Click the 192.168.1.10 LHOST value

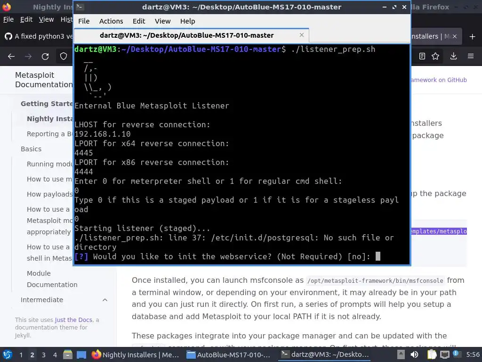[102, 134]
